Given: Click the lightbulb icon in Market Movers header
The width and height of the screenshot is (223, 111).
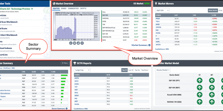Looking at the screenshot, I should pos(156,4).
